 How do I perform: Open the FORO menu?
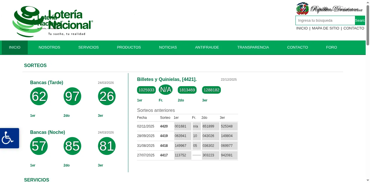click(x=332, y=47)
